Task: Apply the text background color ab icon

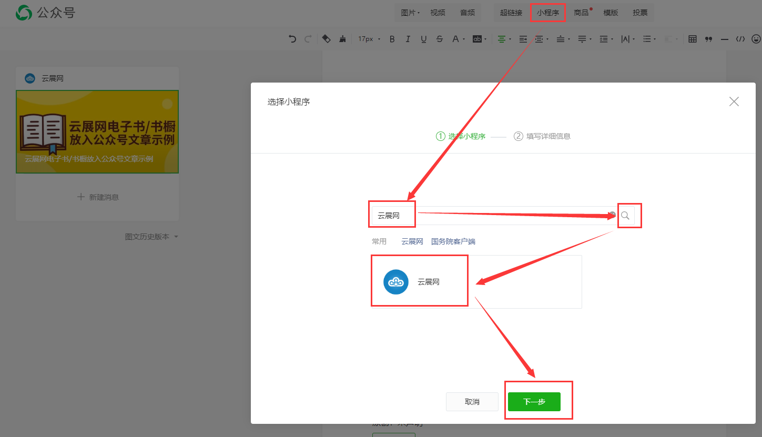Action: pyautogui.click(x=477, y=39)
